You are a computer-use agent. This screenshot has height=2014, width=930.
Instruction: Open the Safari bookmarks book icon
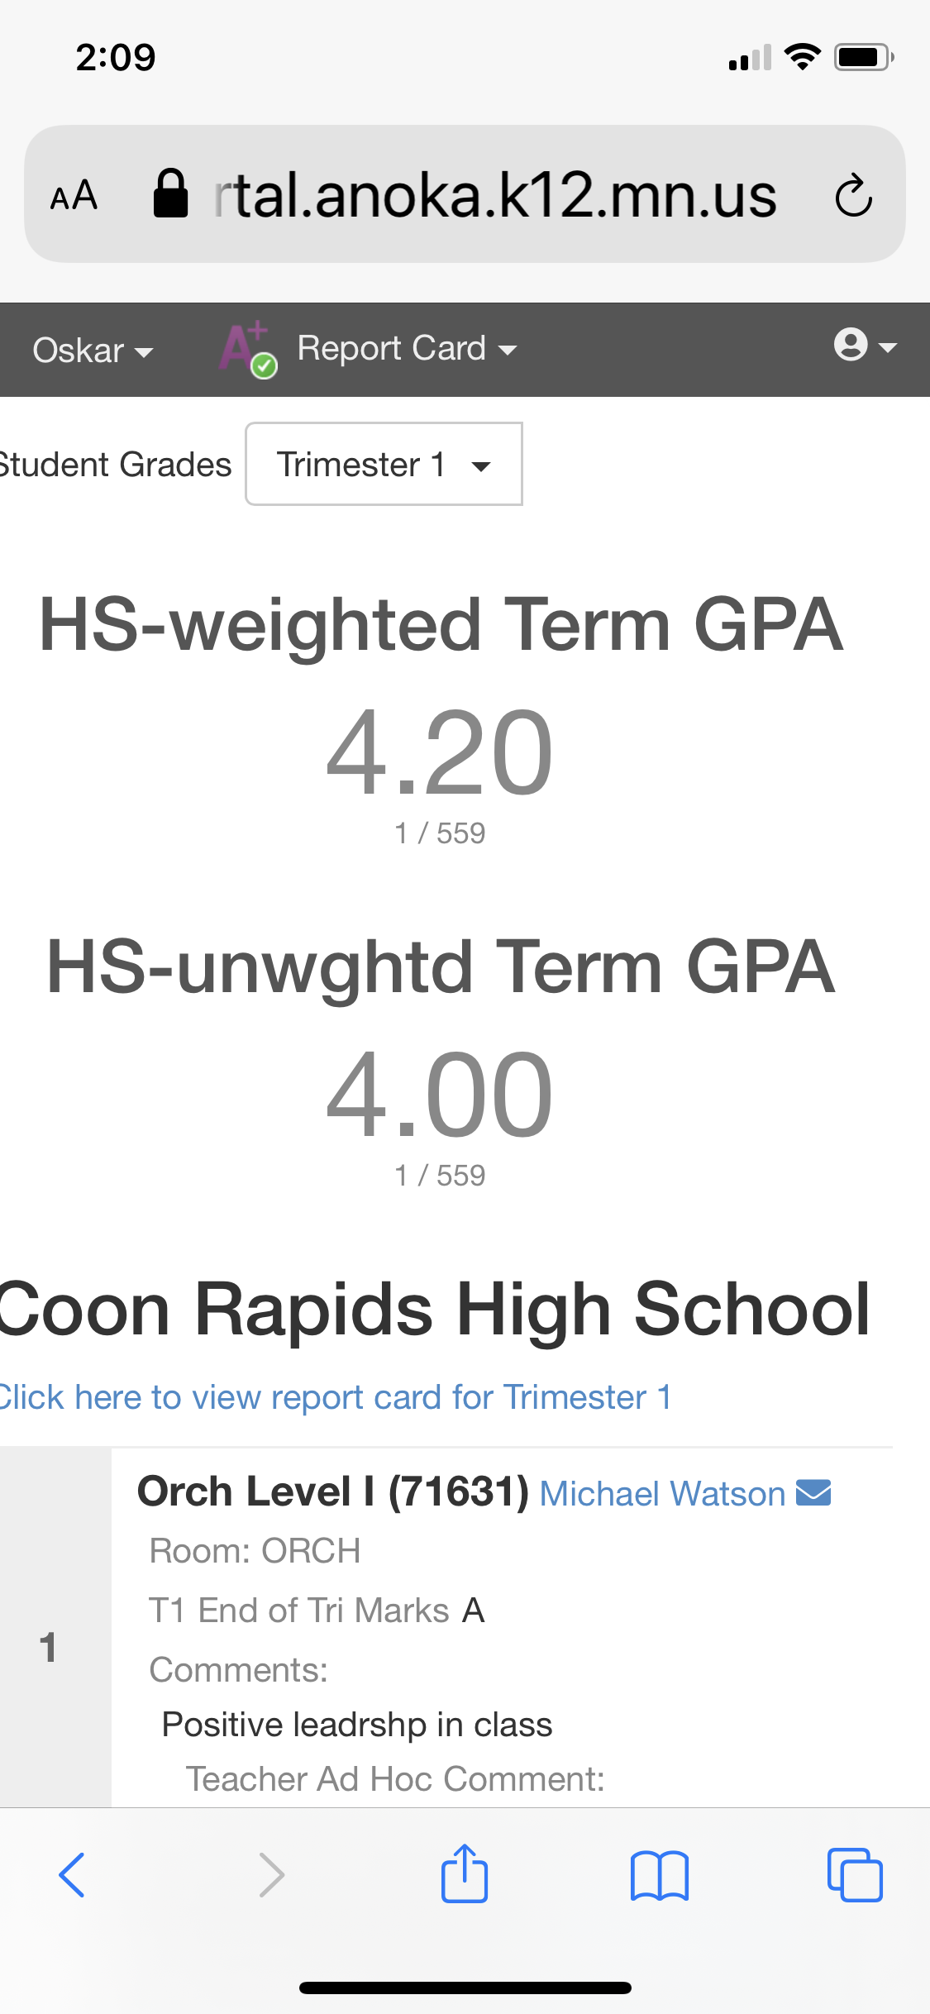tap(659, 1875)
